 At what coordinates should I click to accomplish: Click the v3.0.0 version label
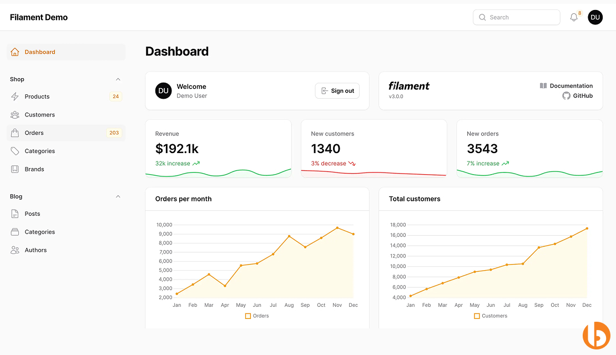point(396,97)
